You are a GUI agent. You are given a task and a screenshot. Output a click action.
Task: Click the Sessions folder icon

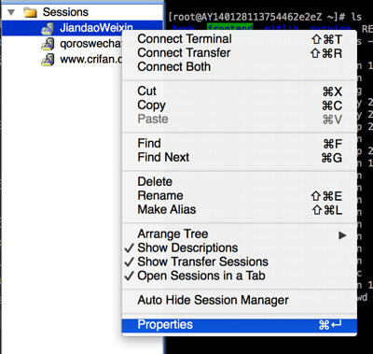[x=30, y=12]
